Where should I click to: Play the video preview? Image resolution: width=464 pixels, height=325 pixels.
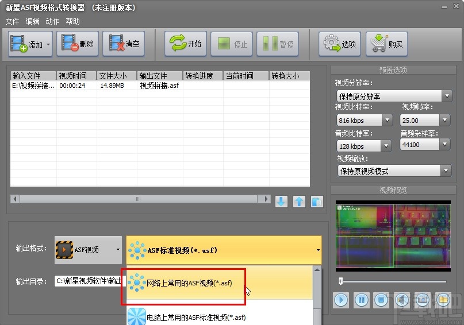pos(342,299)
